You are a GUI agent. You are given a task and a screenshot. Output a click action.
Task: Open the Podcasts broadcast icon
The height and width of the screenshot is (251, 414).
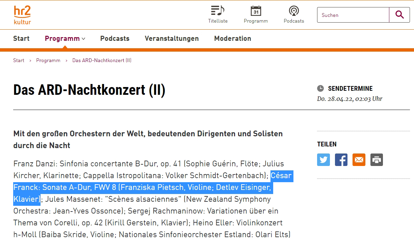pos(294,11)
